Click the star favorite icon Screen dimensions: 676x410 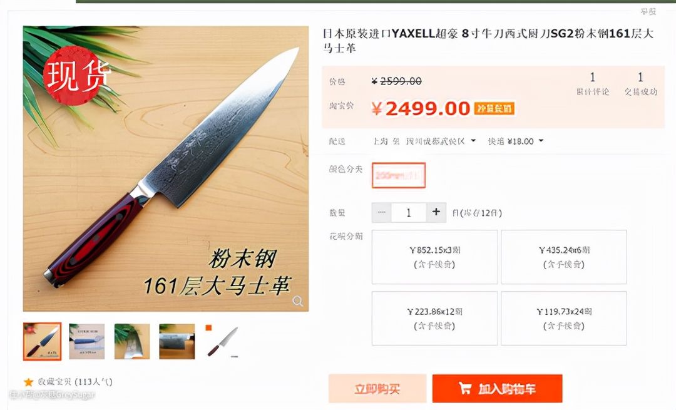pos(28,382)
